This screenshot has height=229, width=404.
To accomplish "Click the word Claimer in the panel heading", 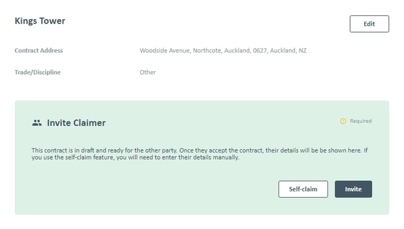I will pos(89,123).
